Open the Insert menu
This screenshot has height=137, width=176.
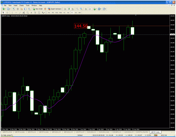[15, 5]
